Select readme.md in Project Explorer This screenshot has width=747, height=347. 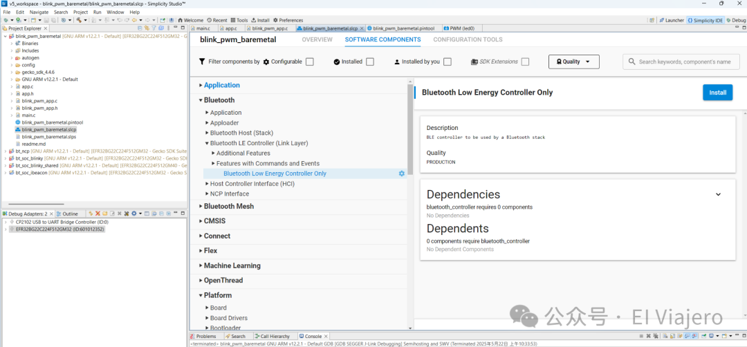coord(33,144)
